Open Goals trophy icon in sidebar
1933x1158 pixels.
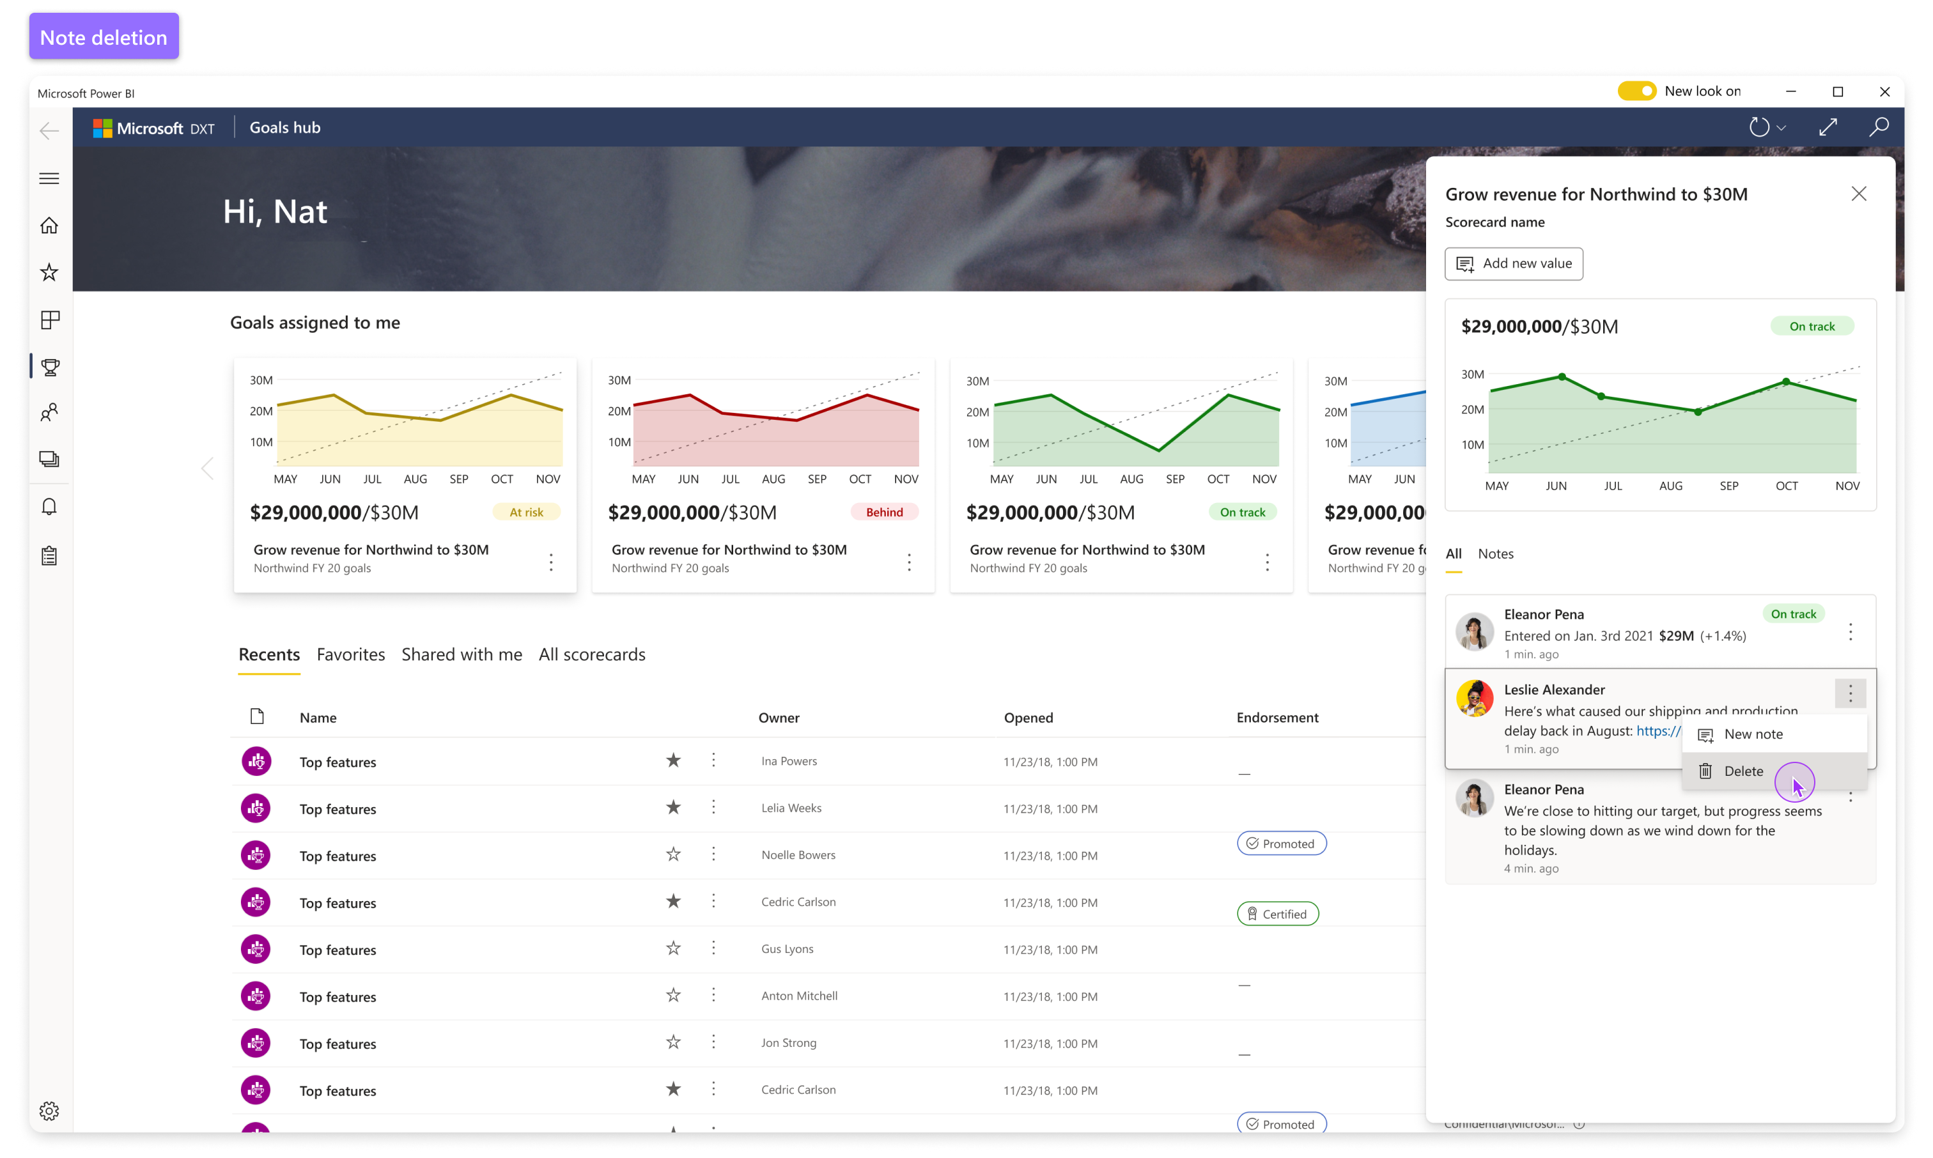click(50, 367)
